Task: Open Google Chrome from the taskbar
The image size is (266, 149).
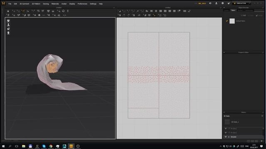Action: tap(51, 146)
